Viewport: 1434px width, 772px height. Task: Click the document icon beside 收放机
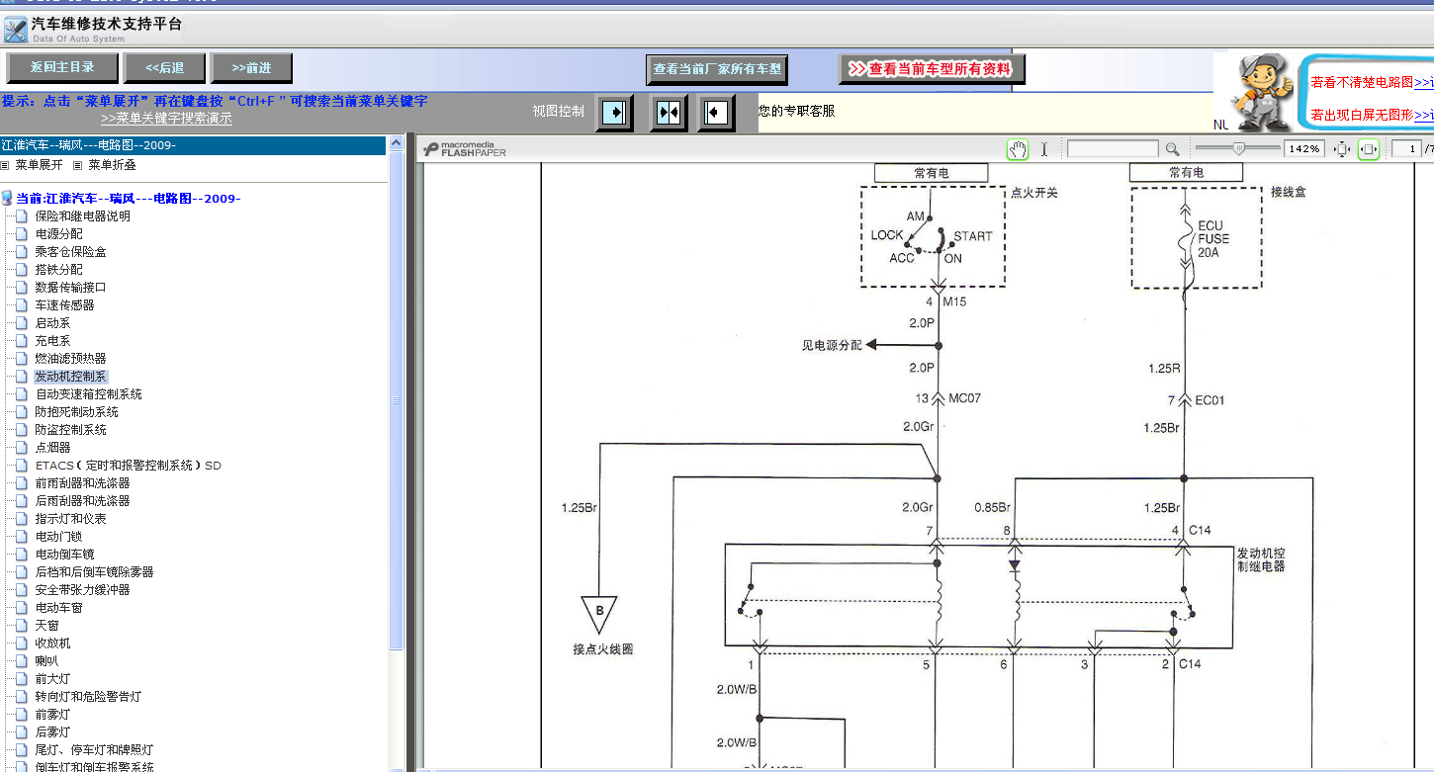22,643
